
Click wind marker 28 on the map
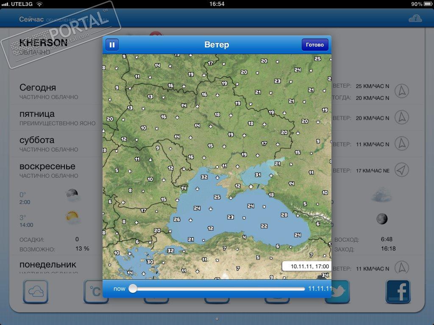click(284, 215)
